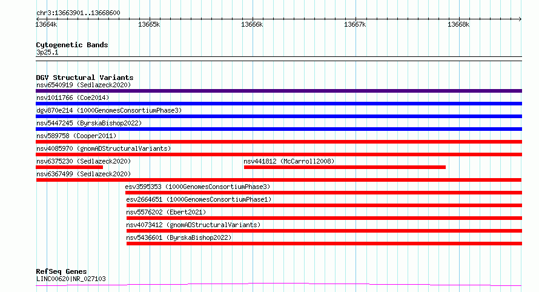This screenshot has width=539, height=292.
Task: Click the LINC00620|NR_027103 gene label
Action: point(71,279)
